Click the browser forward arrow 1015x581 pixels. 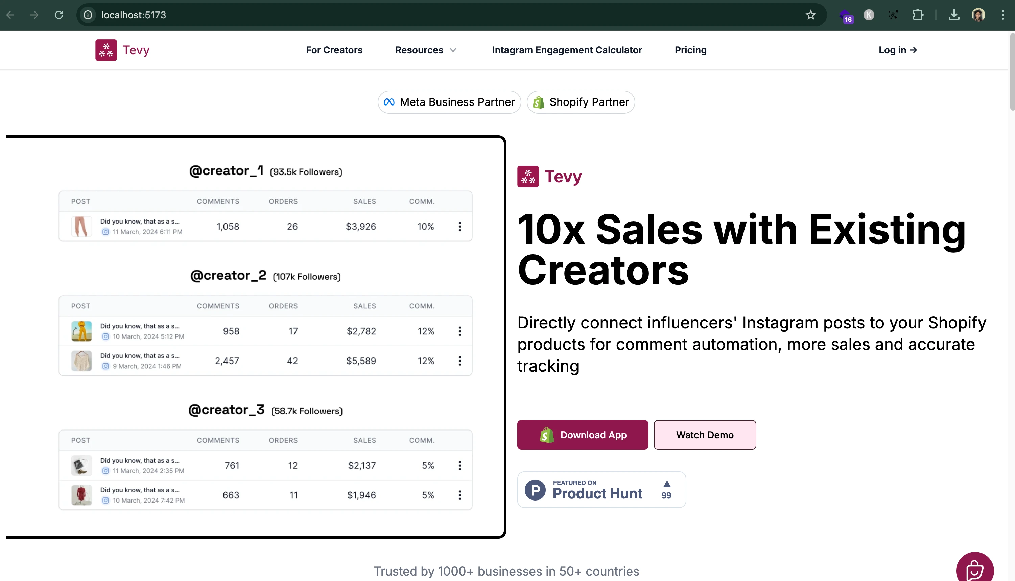35,15
